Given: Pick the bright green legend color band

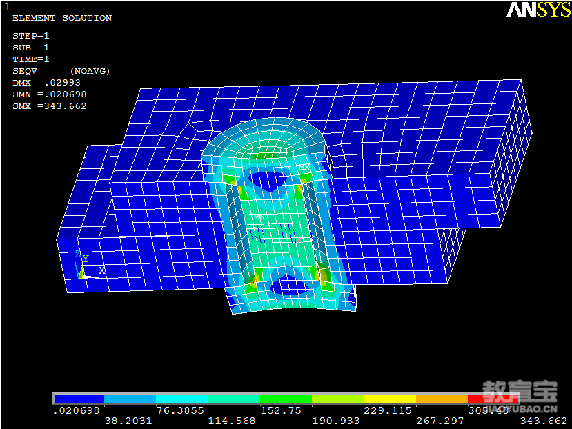Looking at the screenshot, I should pos(286,399).
